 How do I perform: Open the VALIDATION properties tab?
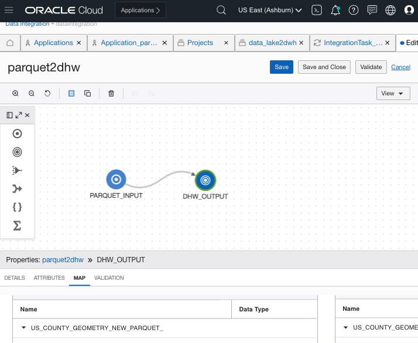tap(109, 277)
